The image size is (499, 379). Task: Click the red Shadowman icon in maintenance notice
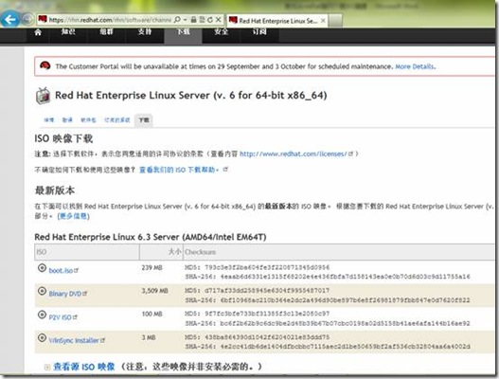point(45,66)
